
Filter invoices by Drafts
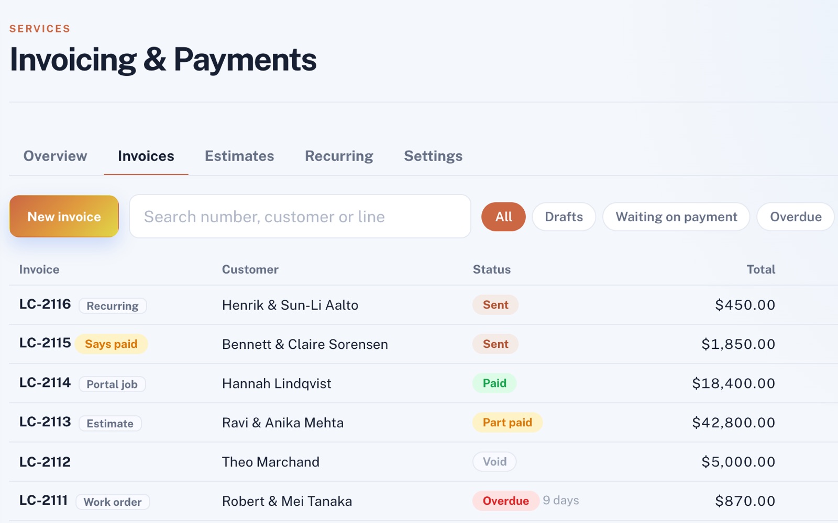click(564, 217)
